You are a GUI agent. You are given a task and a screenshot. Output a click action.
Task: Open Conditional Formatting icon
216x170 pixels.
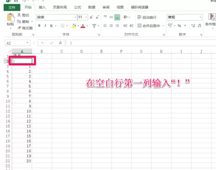coord(212,17)
